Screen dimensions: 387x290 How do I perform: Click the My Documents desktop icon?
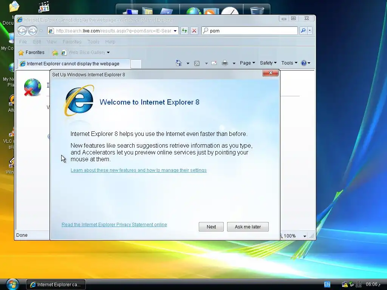[x=14, y=6]
